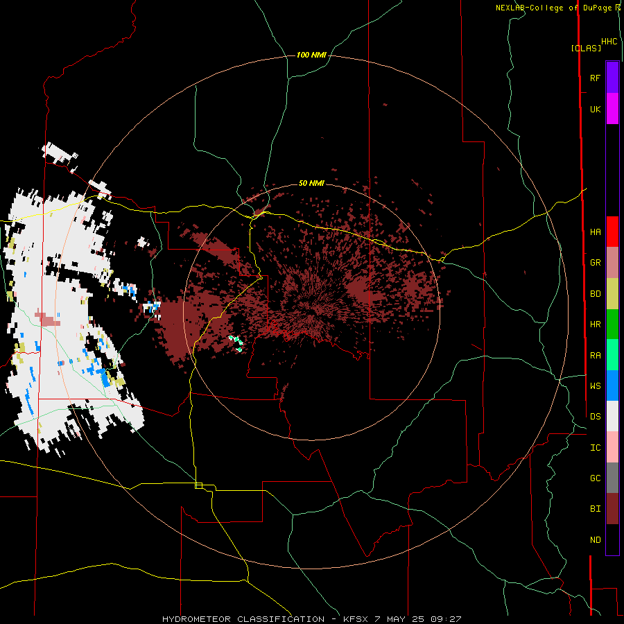Screen dimensions: 624x624
Task: Click the 100 NMI range ring label
Action: 311,55
